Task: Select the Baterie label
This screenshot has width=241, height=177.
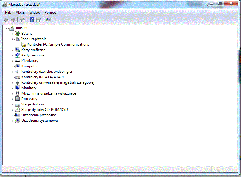Action: pyautogui.click(x=27, y=34)
